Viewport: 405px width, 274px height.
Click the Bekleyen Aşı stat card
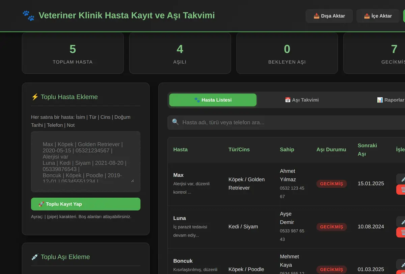(x=287, y=53)
